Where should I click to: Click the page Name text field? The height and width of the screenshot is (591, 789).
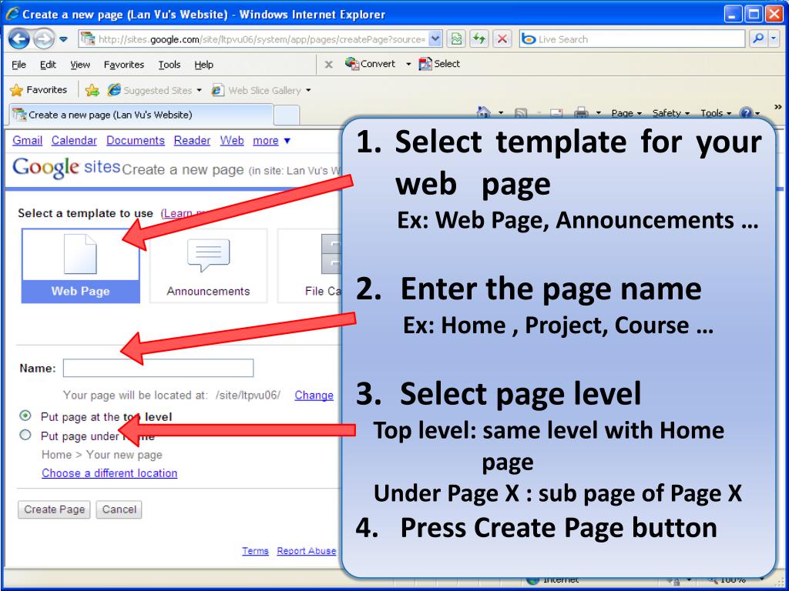(x=158, y=368)
